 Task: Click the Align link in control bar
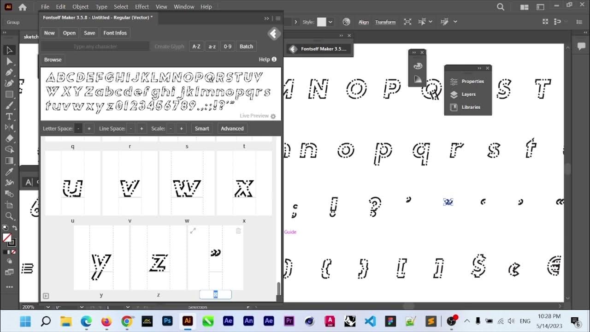(x=364, y=22)
